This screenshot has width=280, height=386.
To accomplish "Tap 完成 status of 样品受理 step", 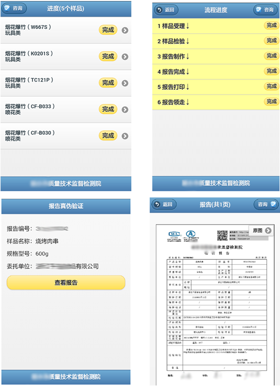I will [272, 26].
